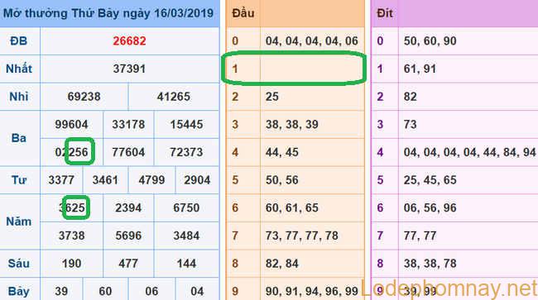
Task: Click Đầu row 8 values '82, 84'
Action: tap(281, 264)
